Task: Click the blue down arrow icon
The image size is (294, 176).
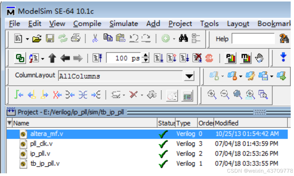Action: pos(283,57)
